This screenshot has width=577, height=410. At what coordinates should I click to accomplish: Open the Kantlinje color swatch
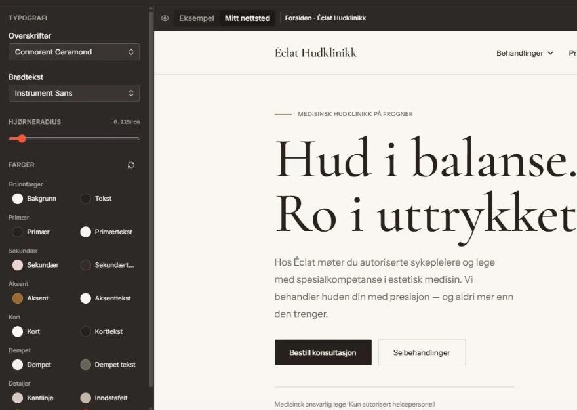pyautogui.click(x=18, y=398)
